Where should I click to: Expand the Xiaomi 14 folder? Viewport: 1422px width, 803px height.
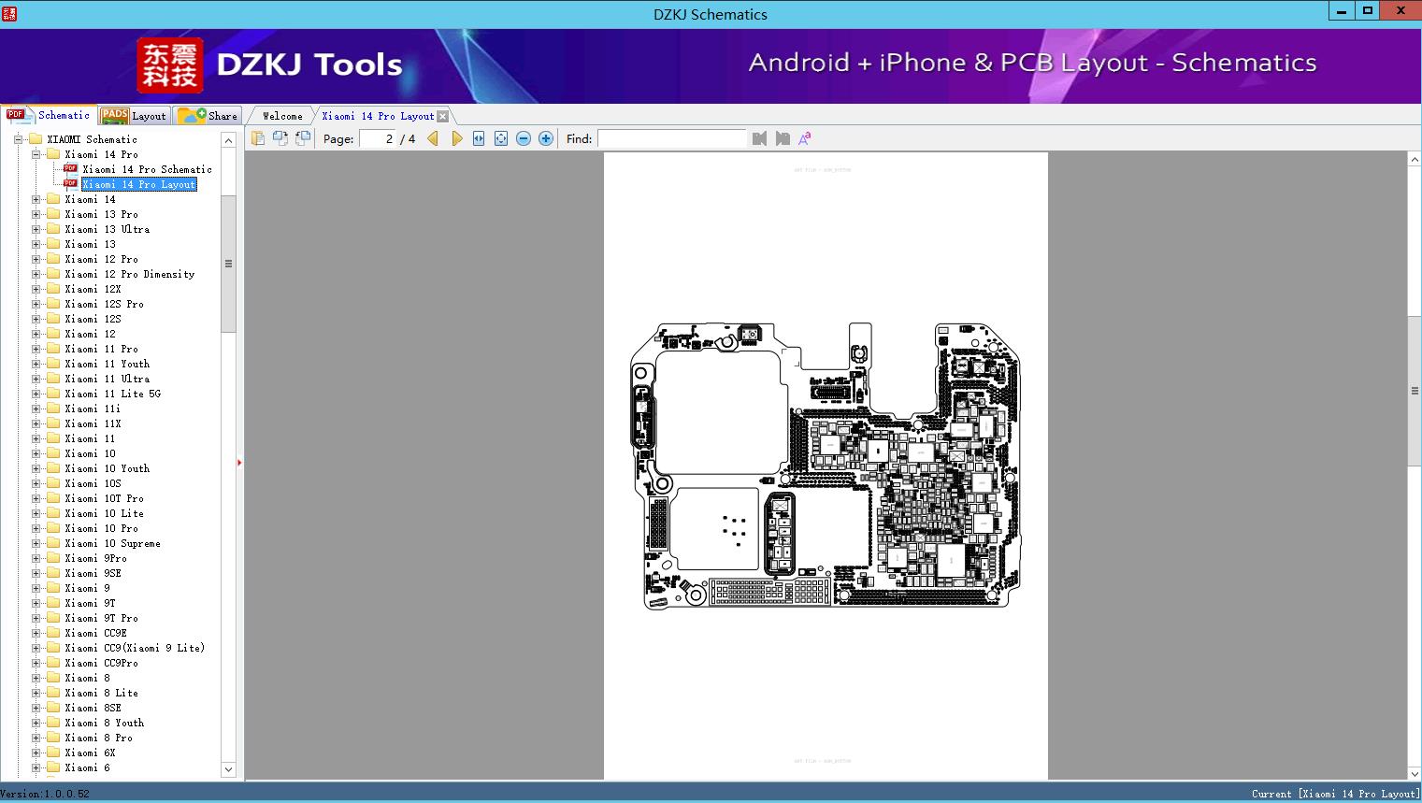coord(36,199)
